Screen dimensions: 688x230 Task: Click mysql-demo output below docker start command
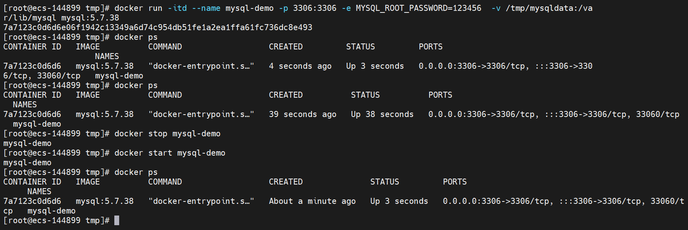[27, 162]
